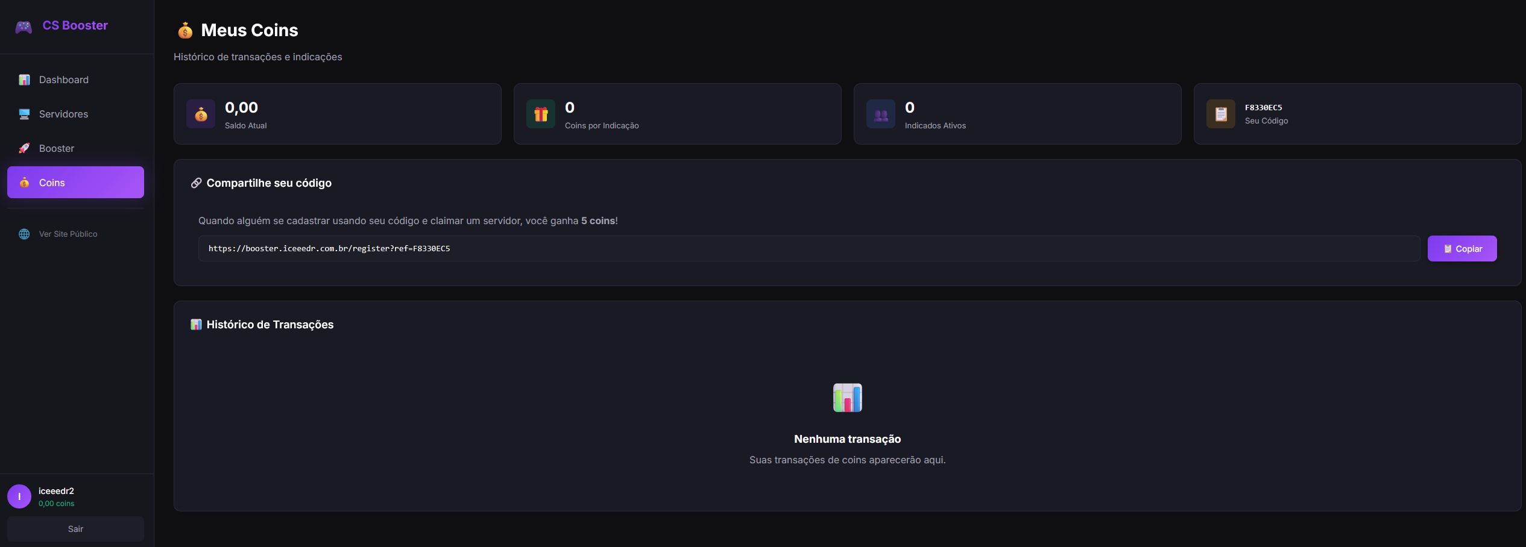Click the F8330EC5 referral code text
The height and width of the screenshot is (547, 1526).
pyautogui.click(x=1263, y=107)
